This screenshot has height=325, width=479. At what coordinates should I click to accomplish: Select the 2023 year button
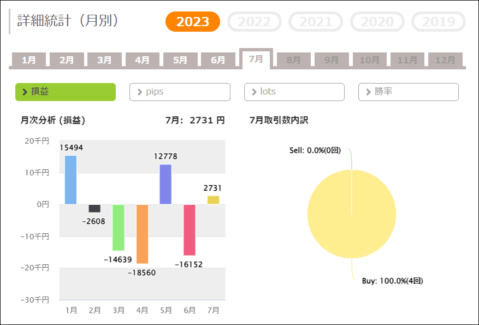coord(192,21)
